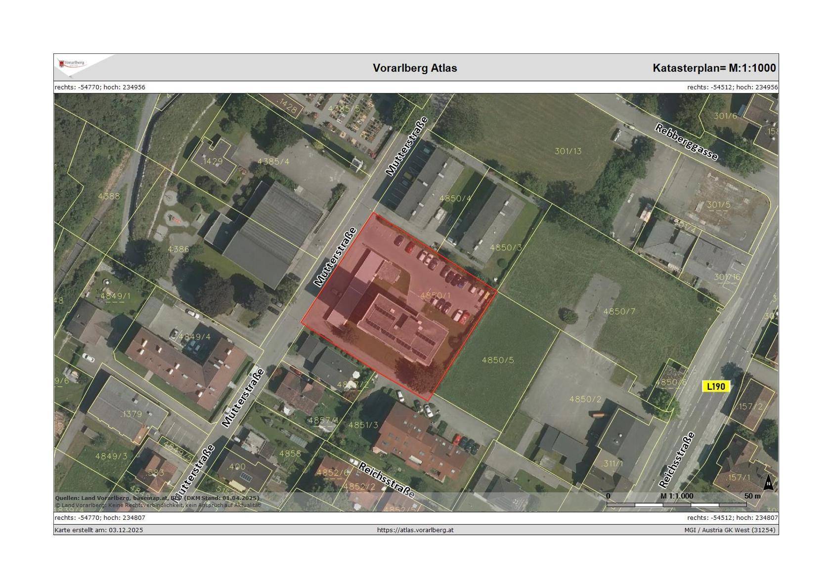Click the Rebberggasse street label
This screenshot has width=832, height=588.
(x=686, y=142)
